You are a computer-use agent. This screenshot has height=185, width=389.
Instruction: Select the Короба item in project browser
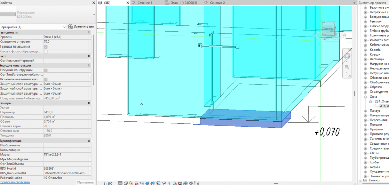pos(375,50)
